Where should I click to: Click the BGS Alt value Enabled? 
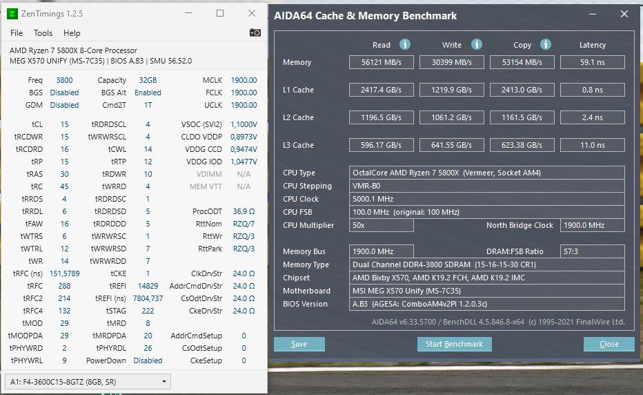(148, 93)
